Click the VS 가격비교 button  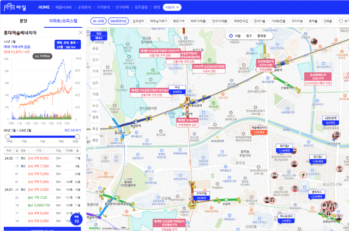43,56
